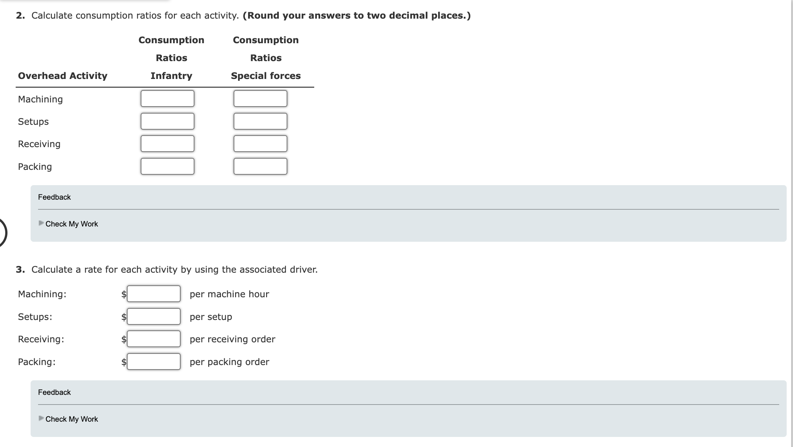Click the triangle icon beside second Check My Work

[x=40, y=418]
